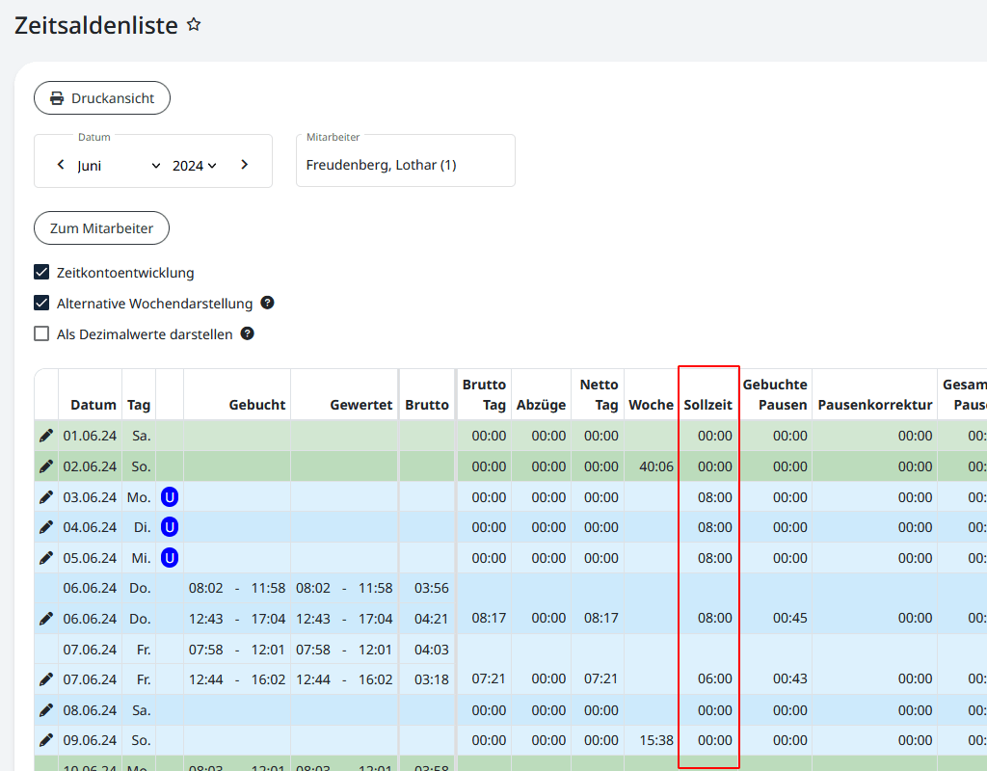The width and height of the screenshot is (987, 771).
Task: Open the Mitarbeiter selection field
Action: pyautogui.click(x=405, y=165)
